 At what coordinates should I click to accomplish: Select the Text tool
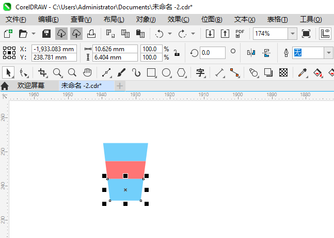click(x=200, y=73)
